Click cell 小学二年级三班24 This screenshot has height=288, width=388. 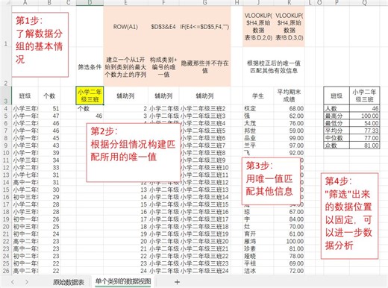[204, 271]
